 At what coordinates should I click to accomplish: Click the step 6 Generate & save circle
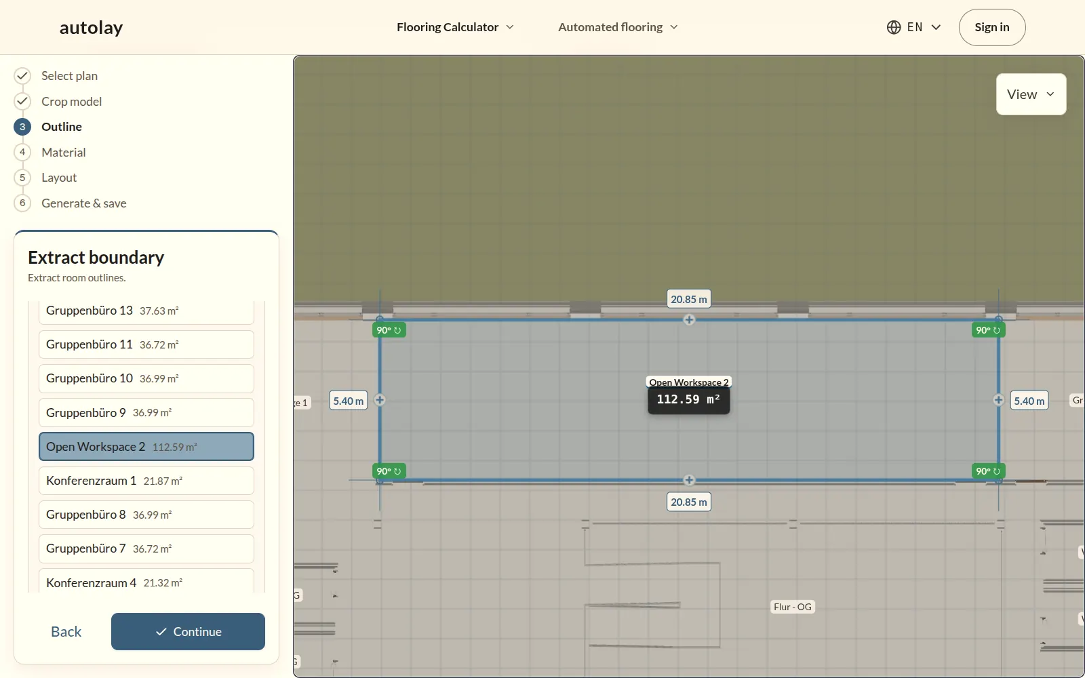[22, 203]
